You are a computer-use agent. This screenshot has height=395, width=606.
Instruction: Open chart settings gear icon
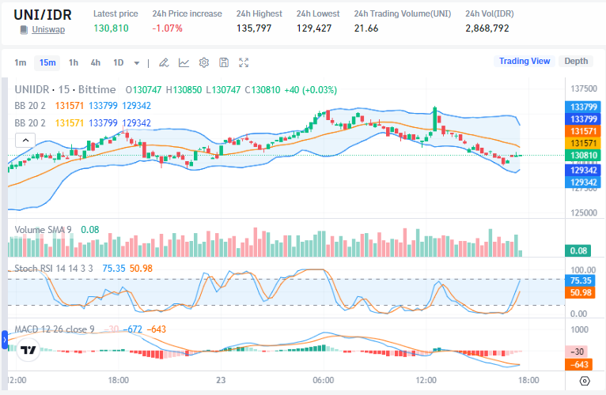click(204, 62)
